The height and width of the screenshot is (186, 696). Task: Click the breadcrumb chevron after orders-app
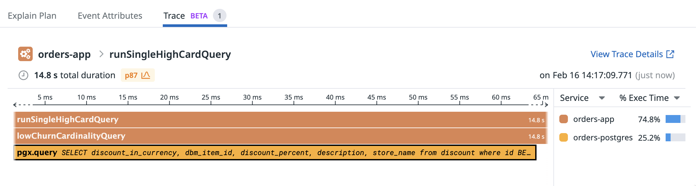(101, 54)
